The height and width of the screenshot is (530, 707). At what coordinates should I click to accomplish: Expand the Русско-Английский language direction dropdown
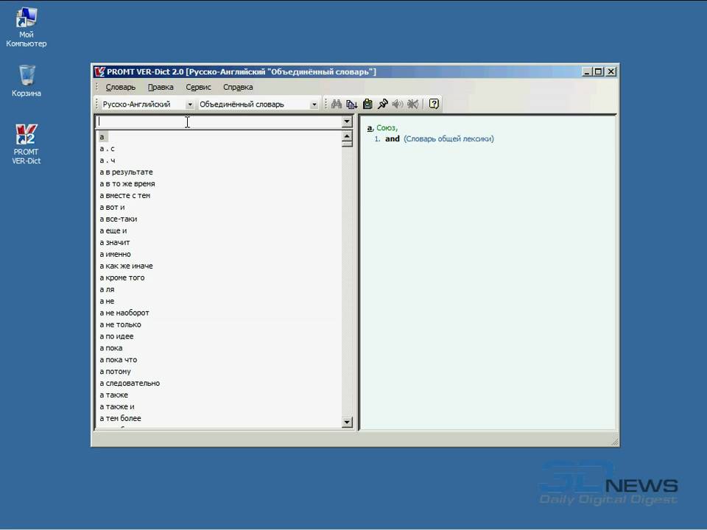(190, 105)
